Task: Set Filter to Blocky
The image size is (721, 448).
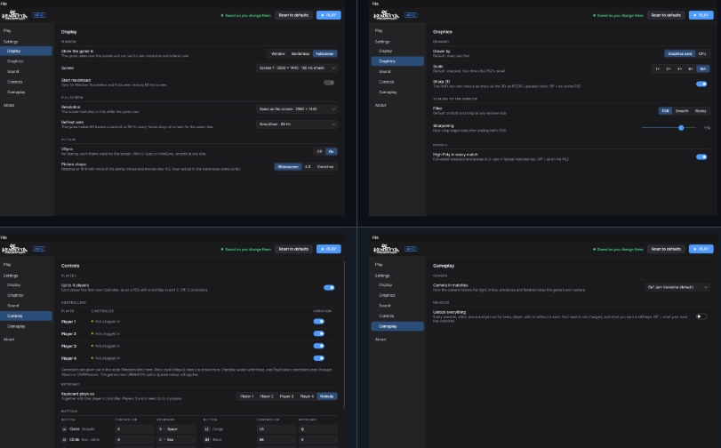Action: point(701,111)
